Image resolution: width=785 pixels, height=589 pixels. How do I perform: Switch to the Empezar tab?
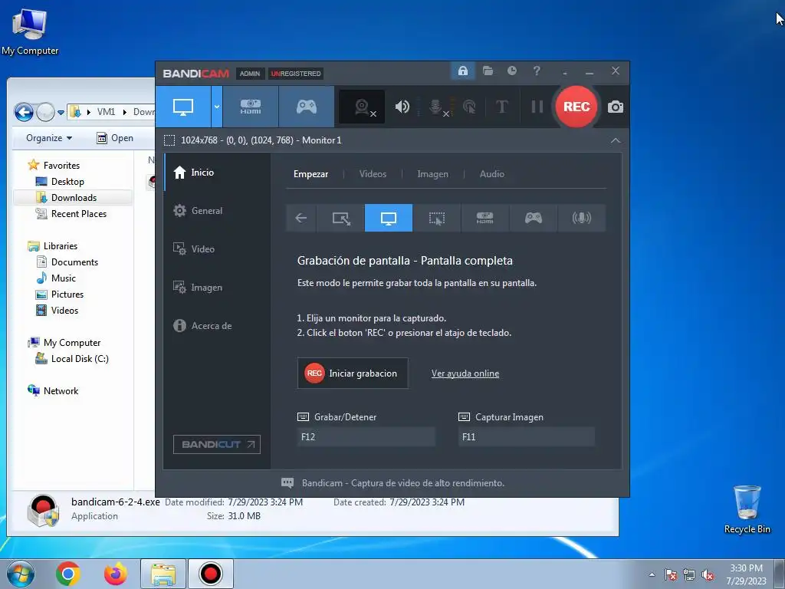click(x=311, y=174)
